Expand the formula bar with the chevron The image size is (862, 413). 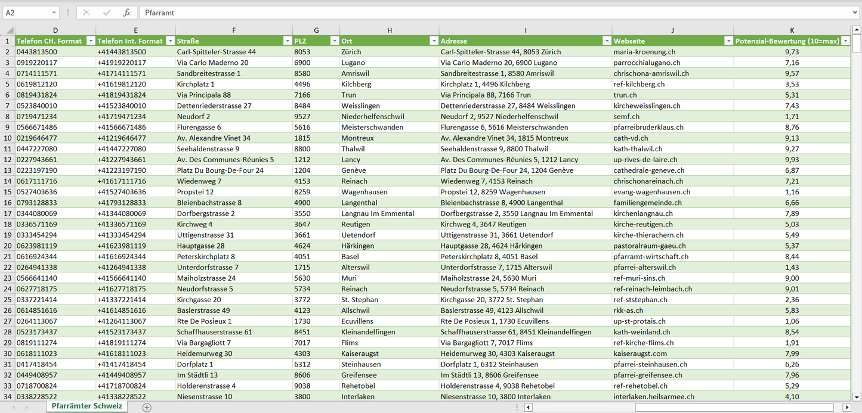856,13
